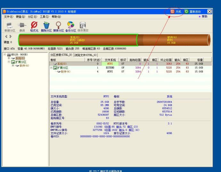Click the Restart (重新启动) button
This screenshot has width=221, height=172.
[x=192, y=12]
